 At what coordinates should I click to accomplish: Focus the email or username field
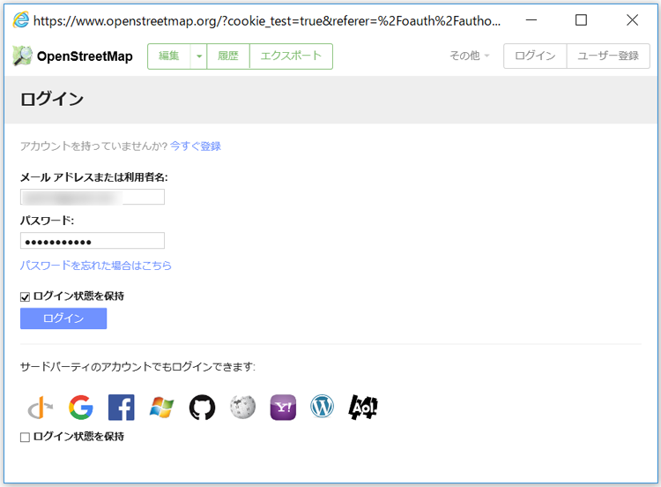coord(93,197)
